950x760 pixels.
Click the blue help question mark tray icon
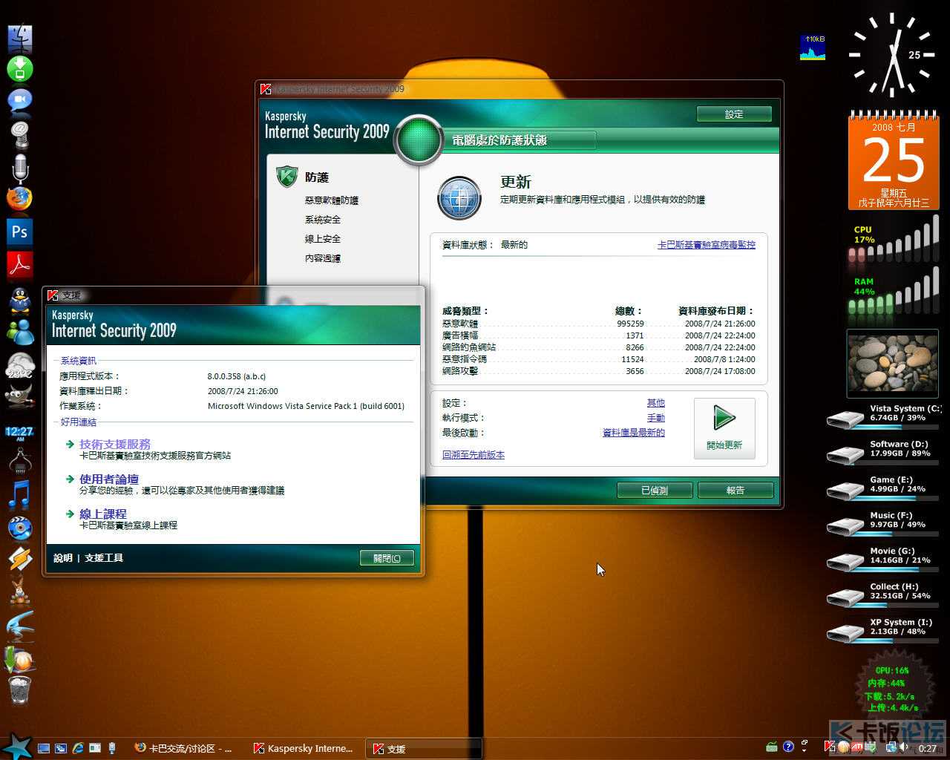click(x=789, y=747)
